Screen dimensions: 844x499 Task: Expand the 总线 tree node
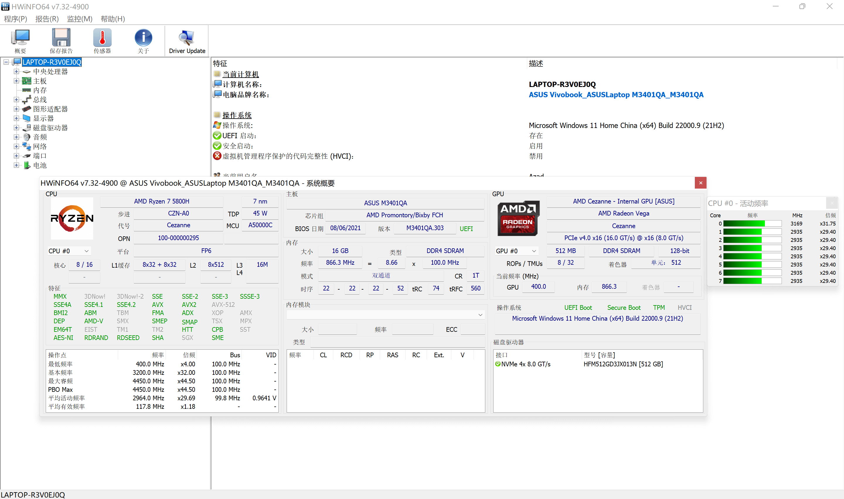coord(16,100)
